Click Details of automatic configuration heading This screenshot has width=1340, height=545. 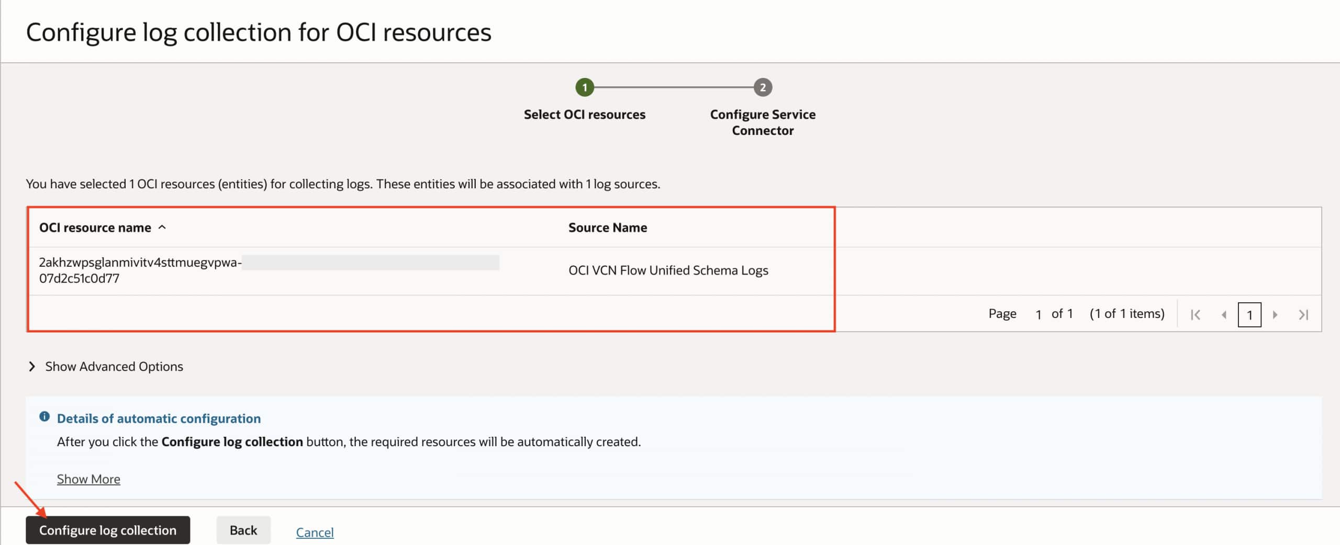pyautogui.click(x=159, y=418)
